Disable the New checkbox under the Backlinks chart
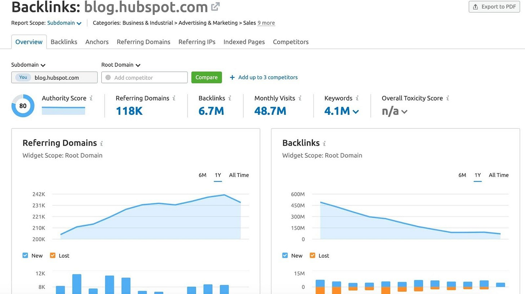The height and width of the screenshot is (294, 525). pyautogui.click(x=284, y=255)
